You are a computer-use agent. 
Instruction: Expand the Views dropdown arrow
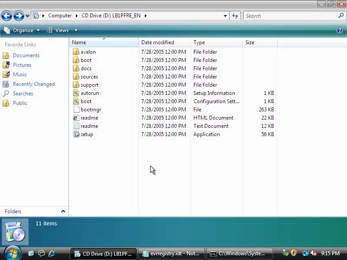point(76,30)
